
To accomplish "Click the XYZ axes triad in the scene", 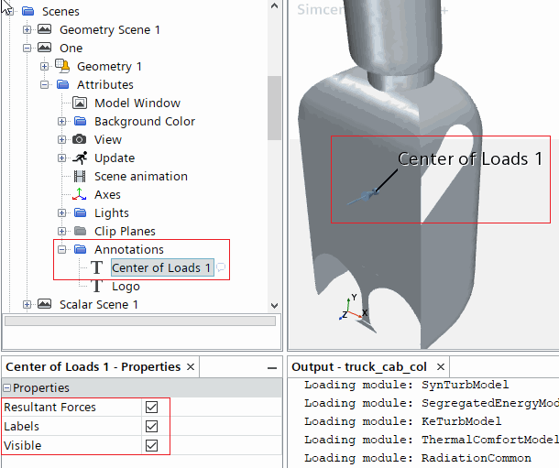I will point(354,308).
